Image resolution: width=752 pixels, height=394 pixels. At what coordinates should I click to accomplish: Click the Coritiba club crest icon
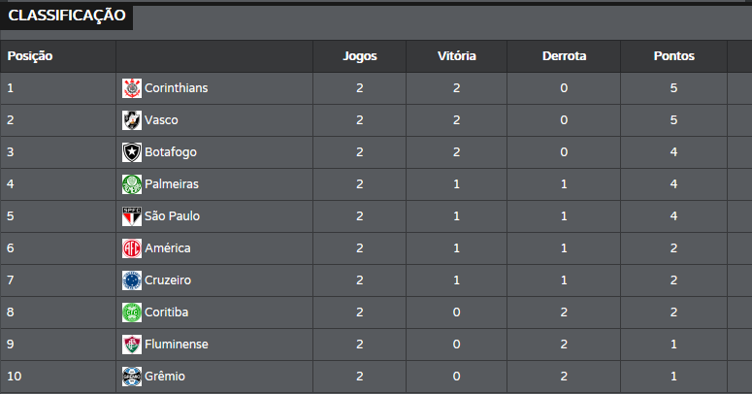[131, 312]
